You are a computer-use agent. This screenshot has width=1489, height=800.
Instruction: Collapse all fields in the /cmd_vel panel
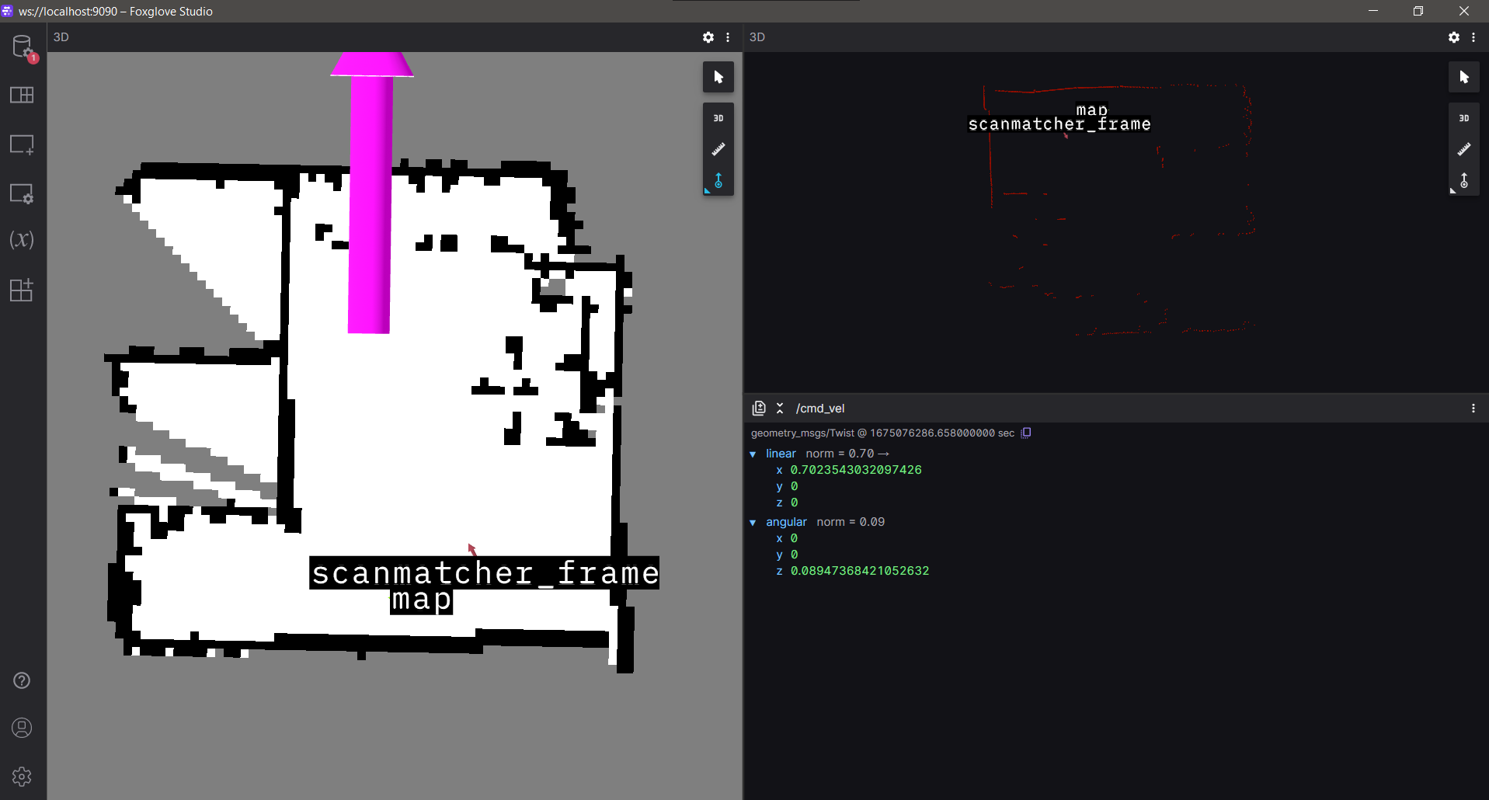pos(780,409)
